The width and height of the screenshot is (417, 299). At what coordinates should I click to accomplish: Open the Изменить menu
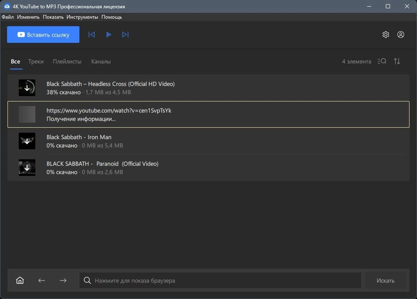pos(28,17)
